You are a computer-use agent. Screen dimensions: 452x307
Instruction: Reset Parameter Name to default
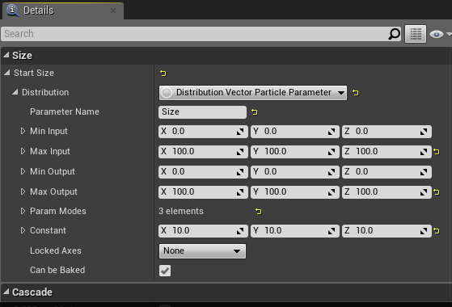pos(255,111)
